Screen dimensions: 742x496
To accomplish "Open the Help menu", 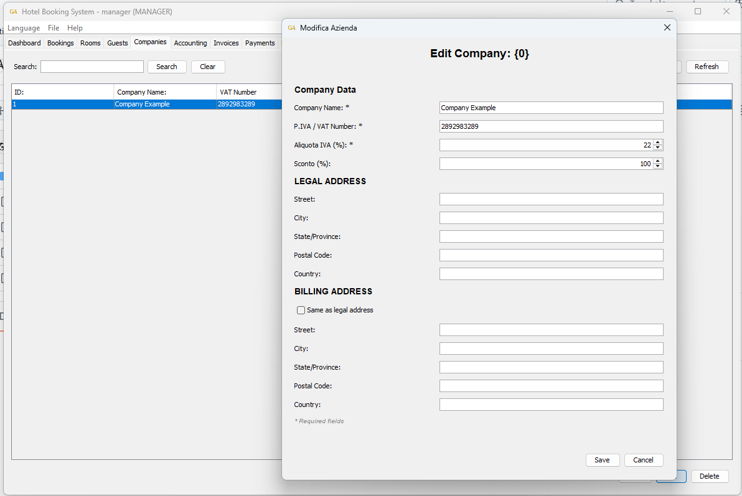I will click(x=75, y=28).
